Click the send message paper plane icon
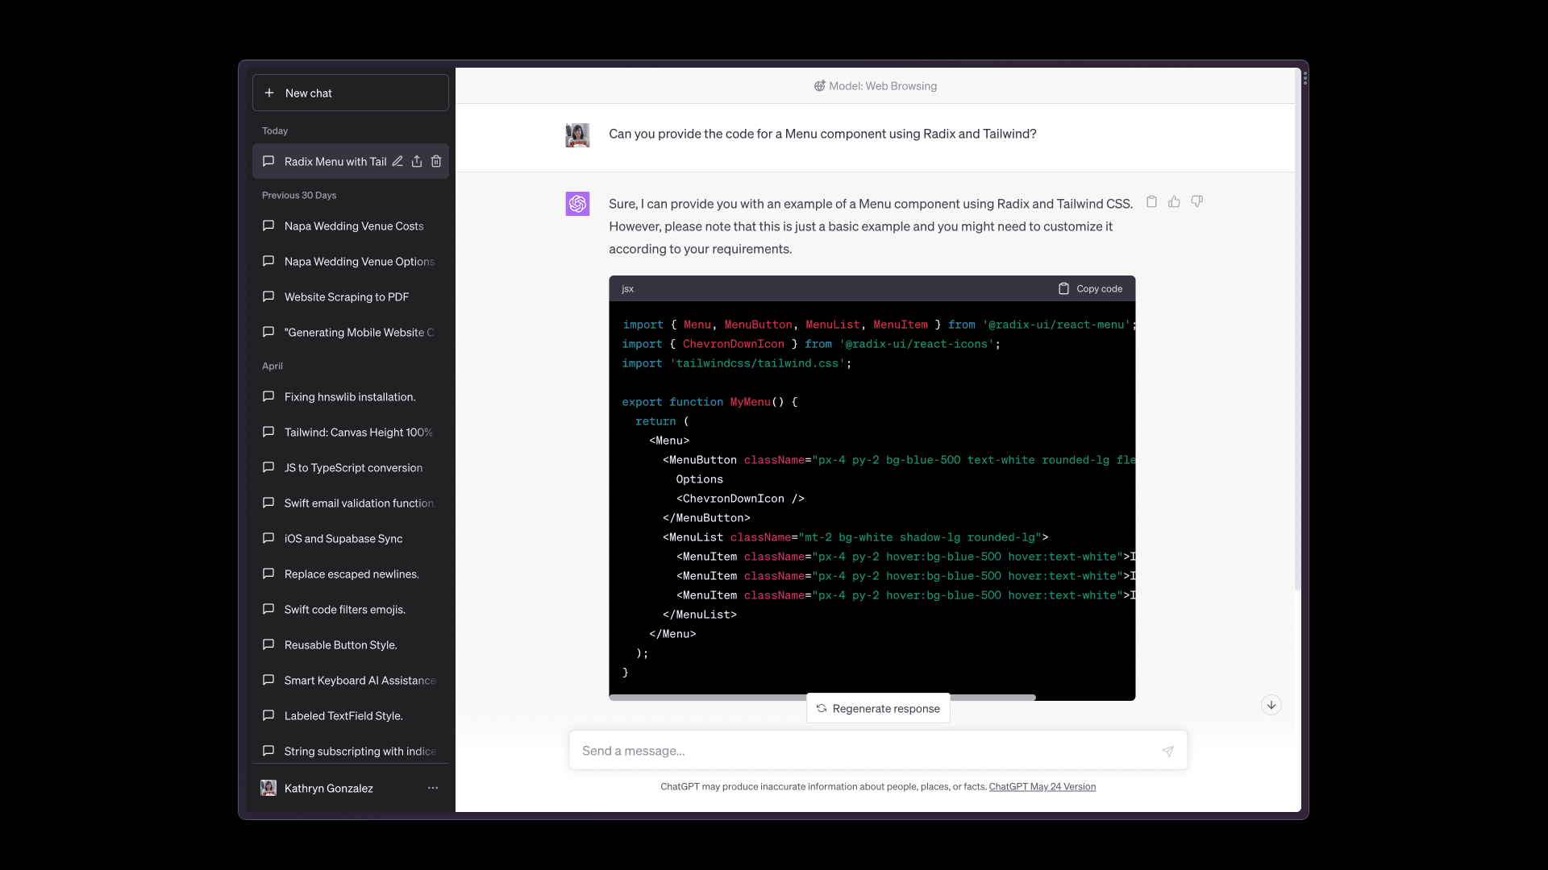 pos(1167,751)
